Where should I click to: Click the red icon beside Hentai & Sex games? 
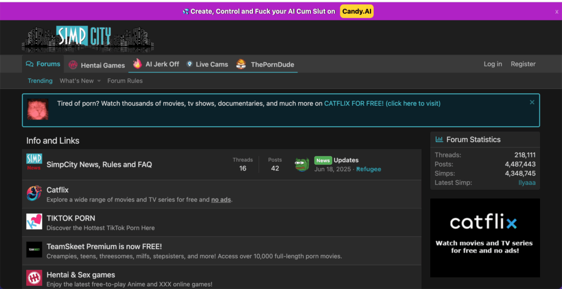[34, 277]
